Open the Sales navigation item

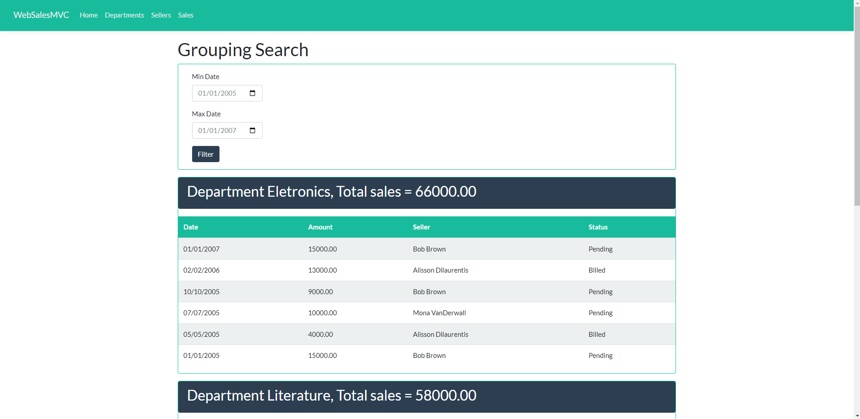185,15
